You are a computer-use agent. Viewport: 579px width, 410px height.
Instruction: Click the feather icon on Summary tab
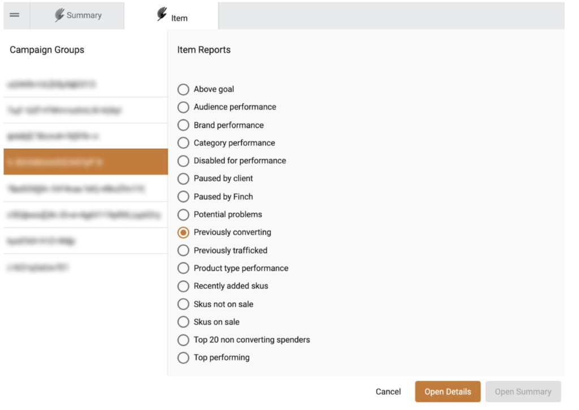[x=59, y=15]
